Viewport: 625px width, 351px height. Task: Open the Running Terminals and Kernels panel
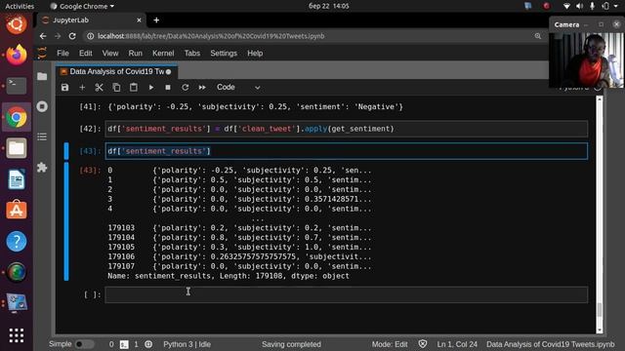(x=42, y=106)
